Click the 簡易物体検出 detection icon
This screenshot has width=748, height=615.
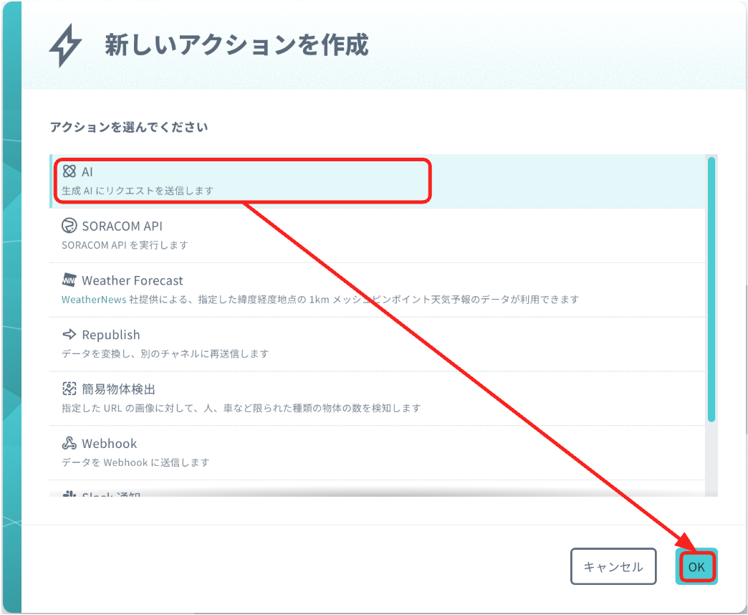click(69, 389)
